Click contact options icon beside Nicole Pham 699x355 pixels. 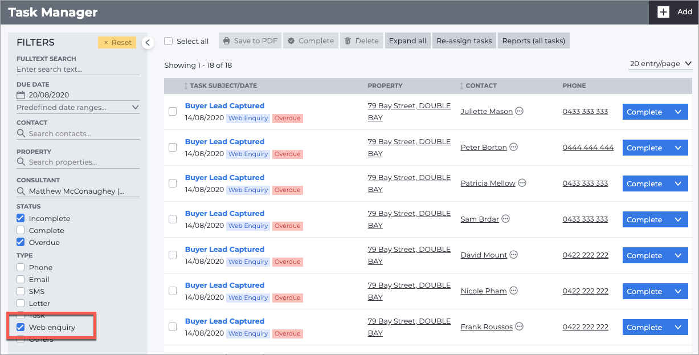click(x=513, y=291)
